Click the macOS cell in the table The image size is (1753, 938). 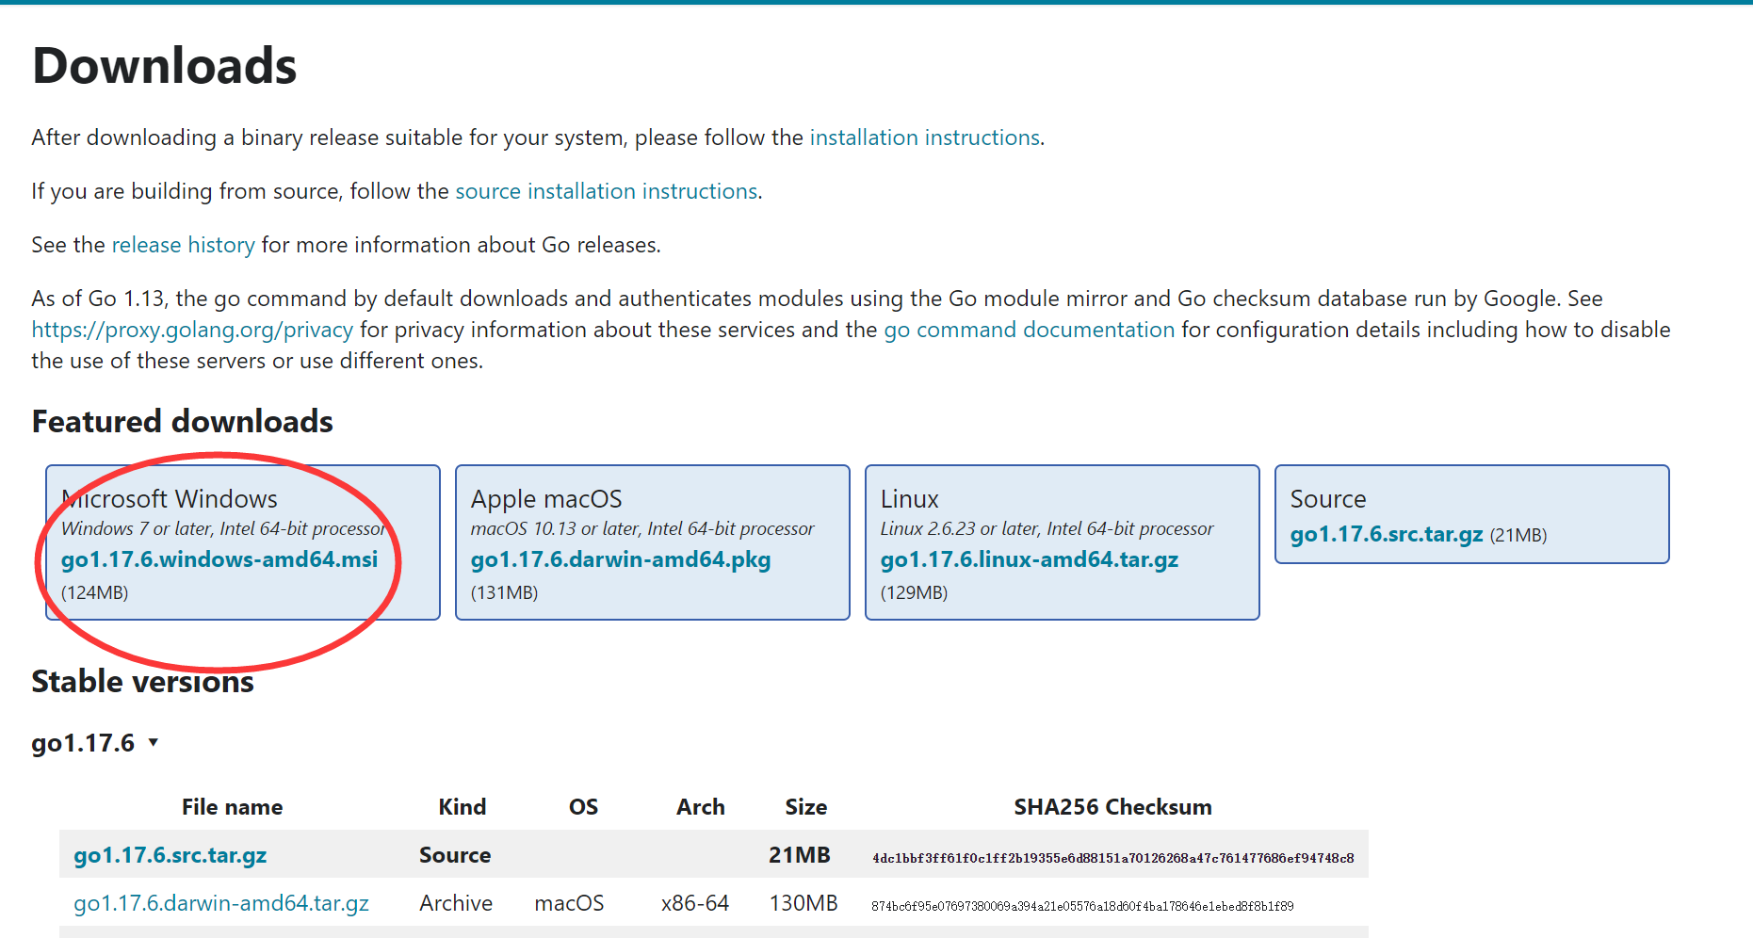569,903
